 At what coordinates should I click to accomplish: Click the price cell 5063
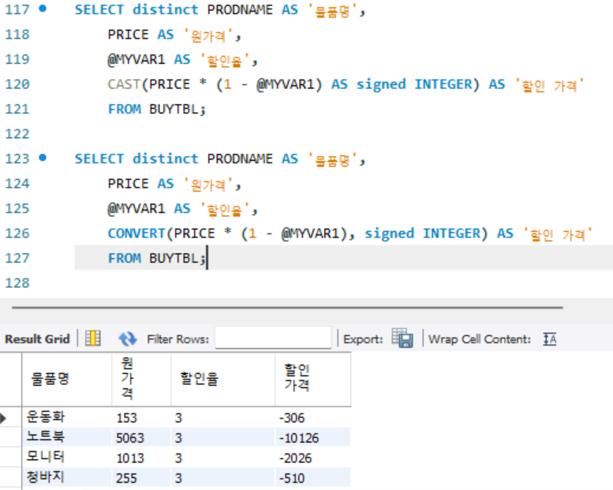[x=141, y=437]
